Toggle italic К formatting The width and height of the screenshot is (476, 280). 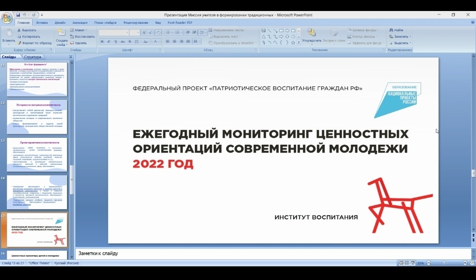tap(109, 41)
